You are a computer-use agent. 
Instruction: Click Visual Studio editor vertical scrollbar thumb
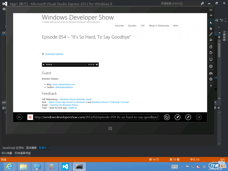(x=219, y=50)
